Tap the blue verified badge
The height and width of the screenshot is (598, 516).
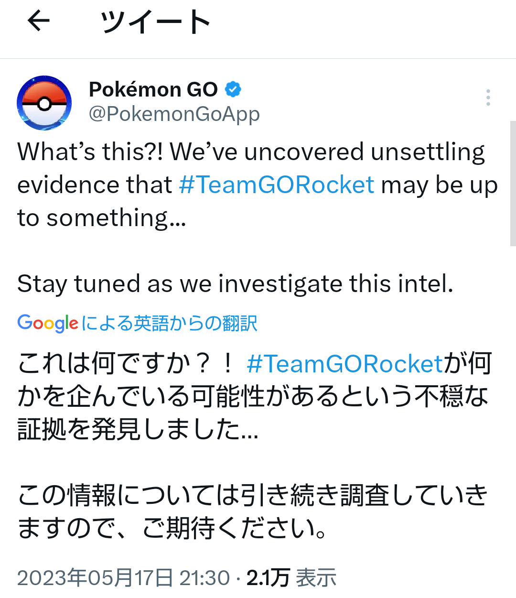click(233, 89)
